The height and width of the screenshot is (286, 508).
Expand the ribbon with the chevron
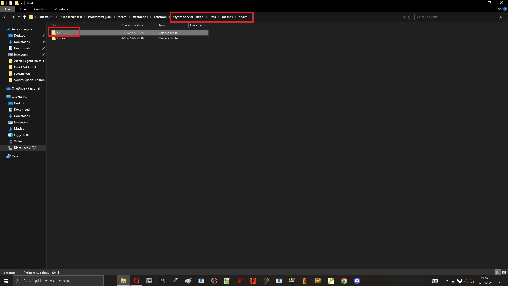pyautogui.click(x=499, y=9)
